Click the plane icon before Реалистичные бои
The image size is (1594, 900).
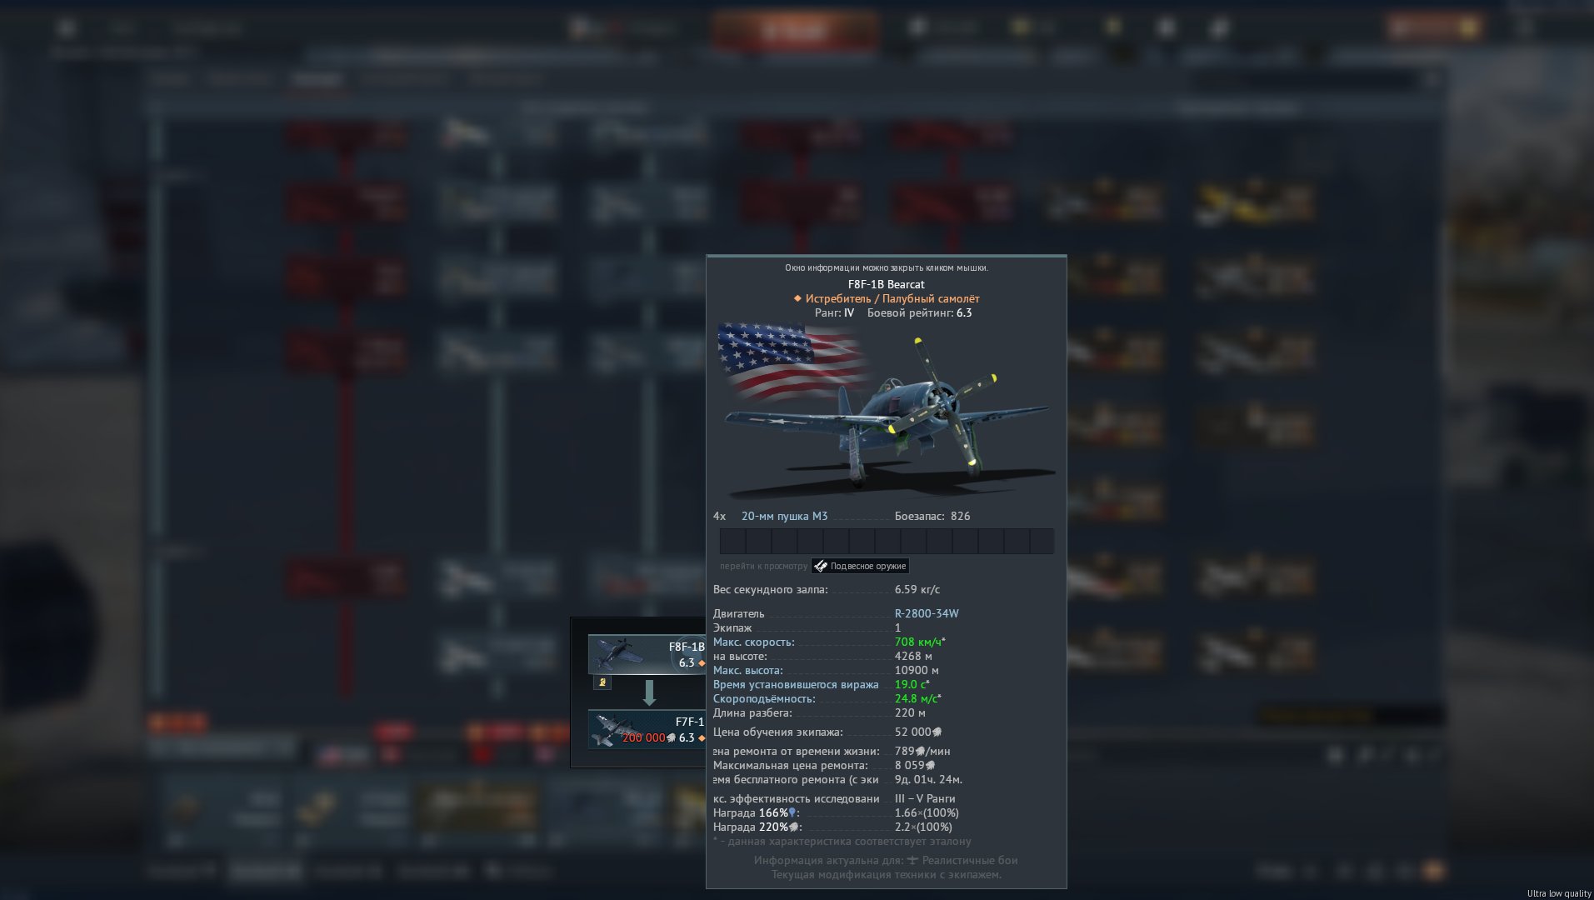(x=912, y=860)
